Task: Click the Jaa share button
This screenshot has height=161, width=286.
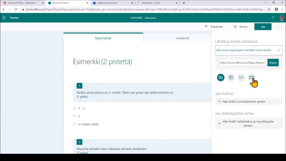Action: [263, 27]
